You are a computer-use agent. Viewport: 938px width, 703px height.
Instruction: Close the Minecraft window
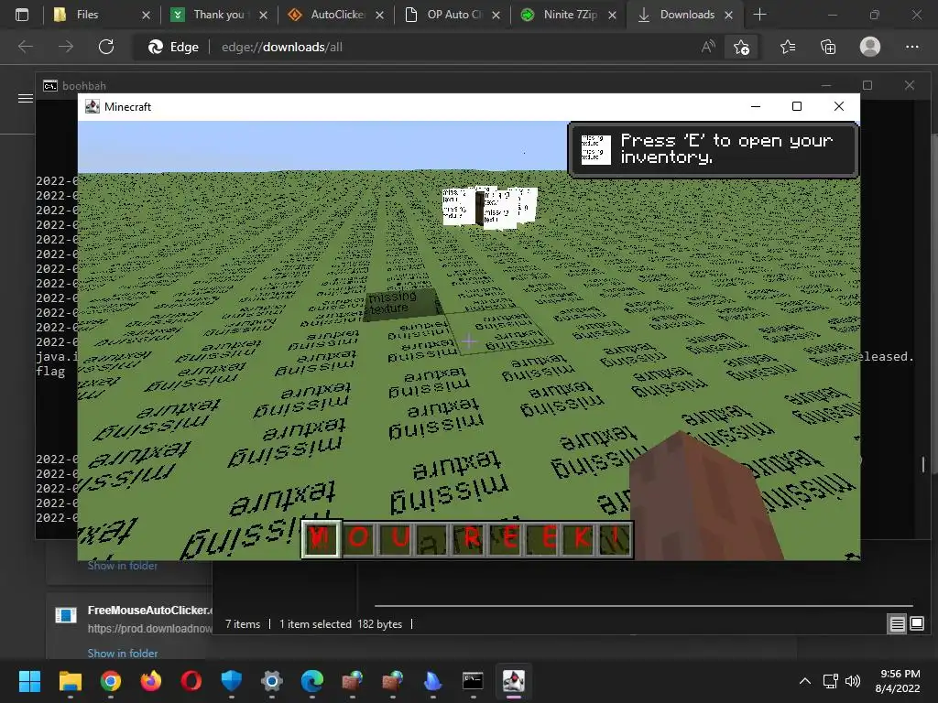839,106
